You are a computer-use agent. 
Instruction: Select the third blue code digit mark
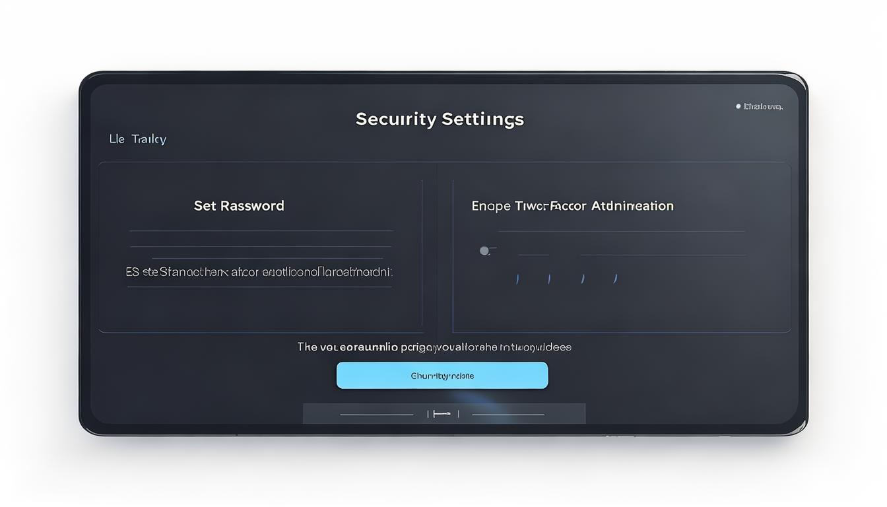(582, 279)
